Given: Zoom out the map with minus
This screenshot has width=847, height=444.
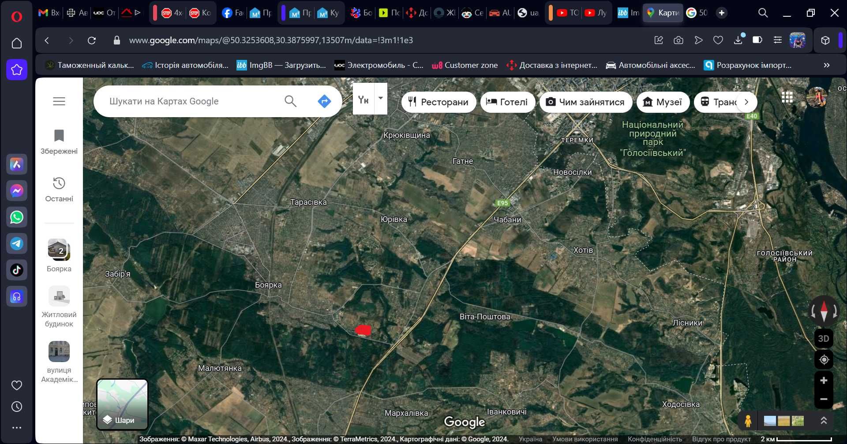Looking at the screenshot, I should coord(824,400).
